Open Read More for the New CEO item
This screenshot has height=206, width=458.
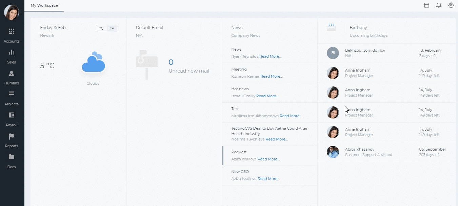[268, 179]
